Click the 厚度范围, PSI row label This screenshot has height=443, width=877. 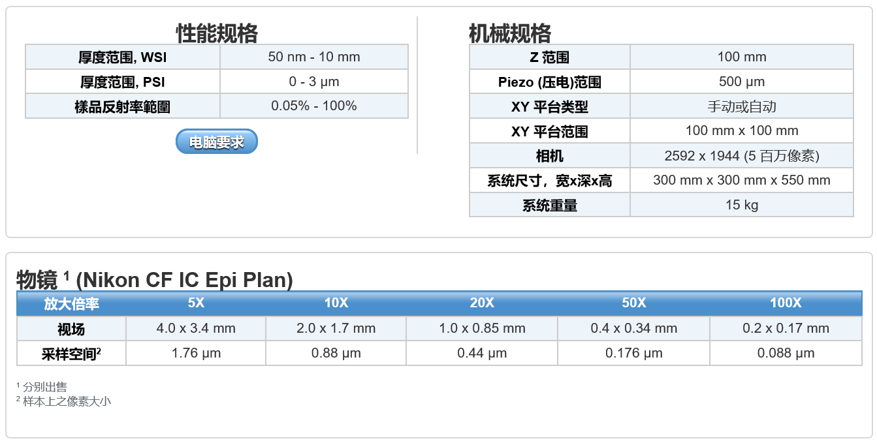(123, 82)
